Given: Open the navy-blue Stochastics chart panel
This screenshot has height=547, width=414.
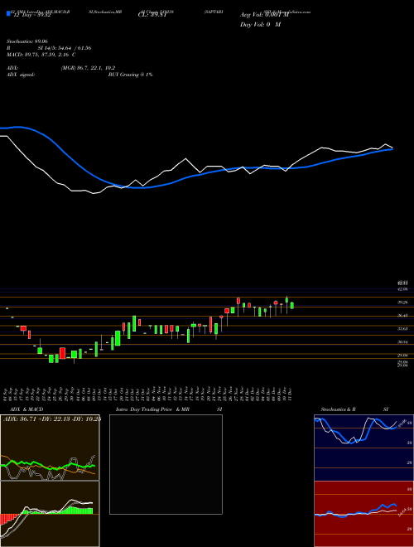Looking at the screenshot, I should pos(363,448).
